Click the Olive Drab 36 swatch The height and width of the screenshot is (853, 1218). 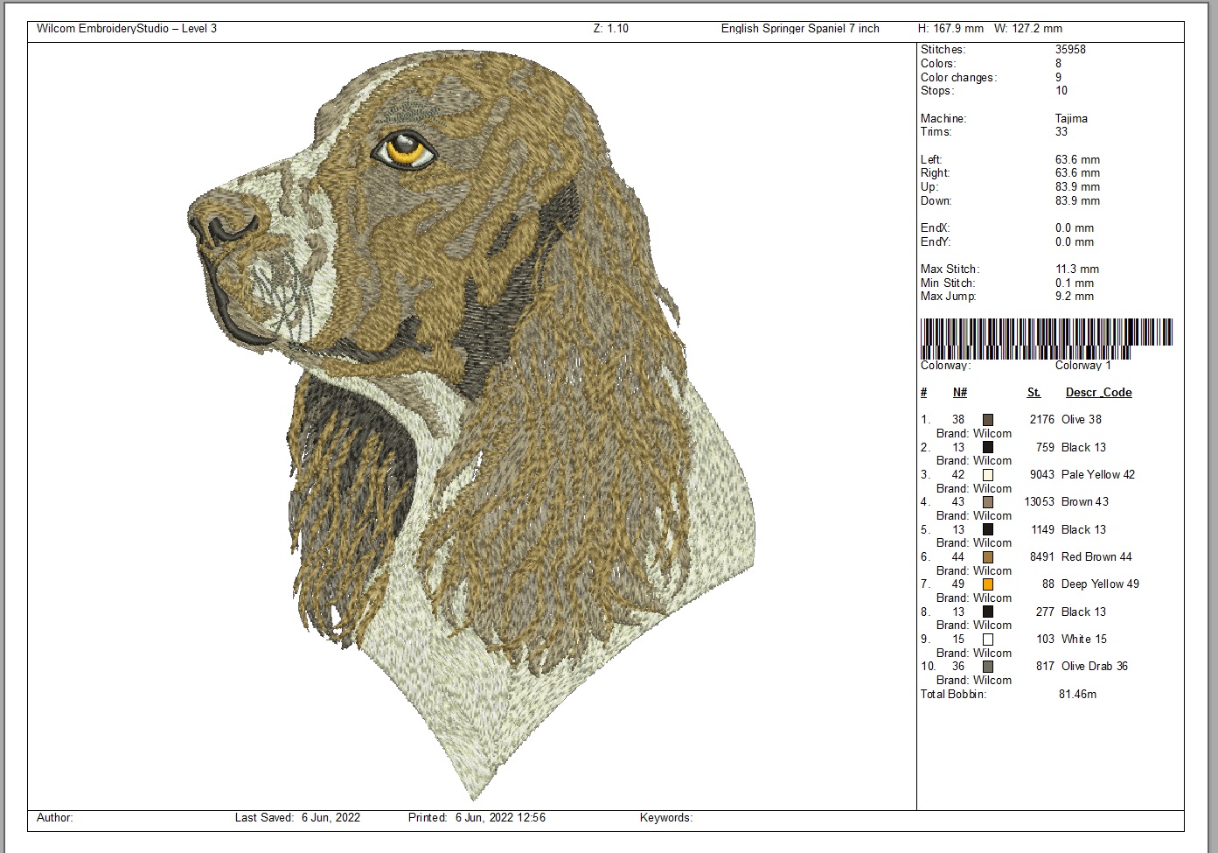pyautogui.click(x=988, y=667)
